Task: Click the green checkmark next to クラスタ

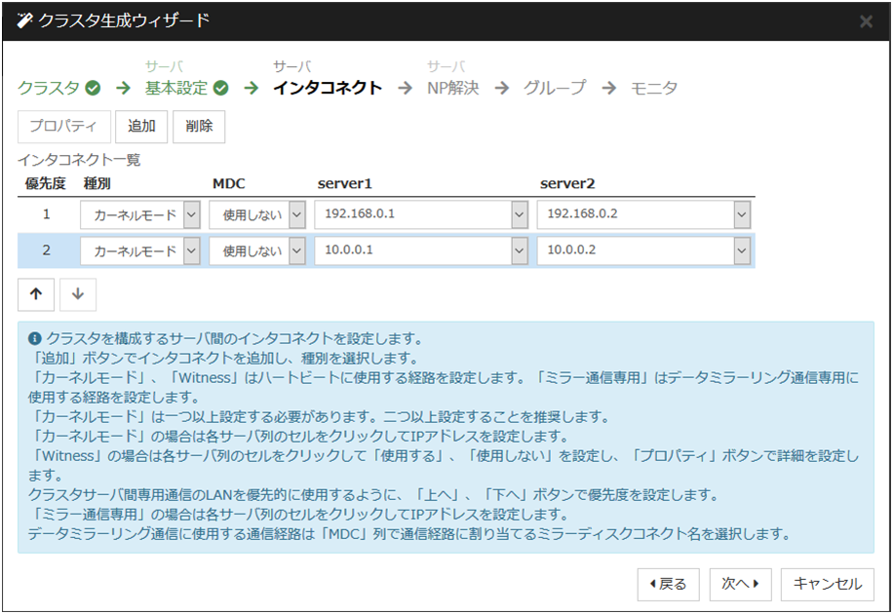Action: click(93, 88)
